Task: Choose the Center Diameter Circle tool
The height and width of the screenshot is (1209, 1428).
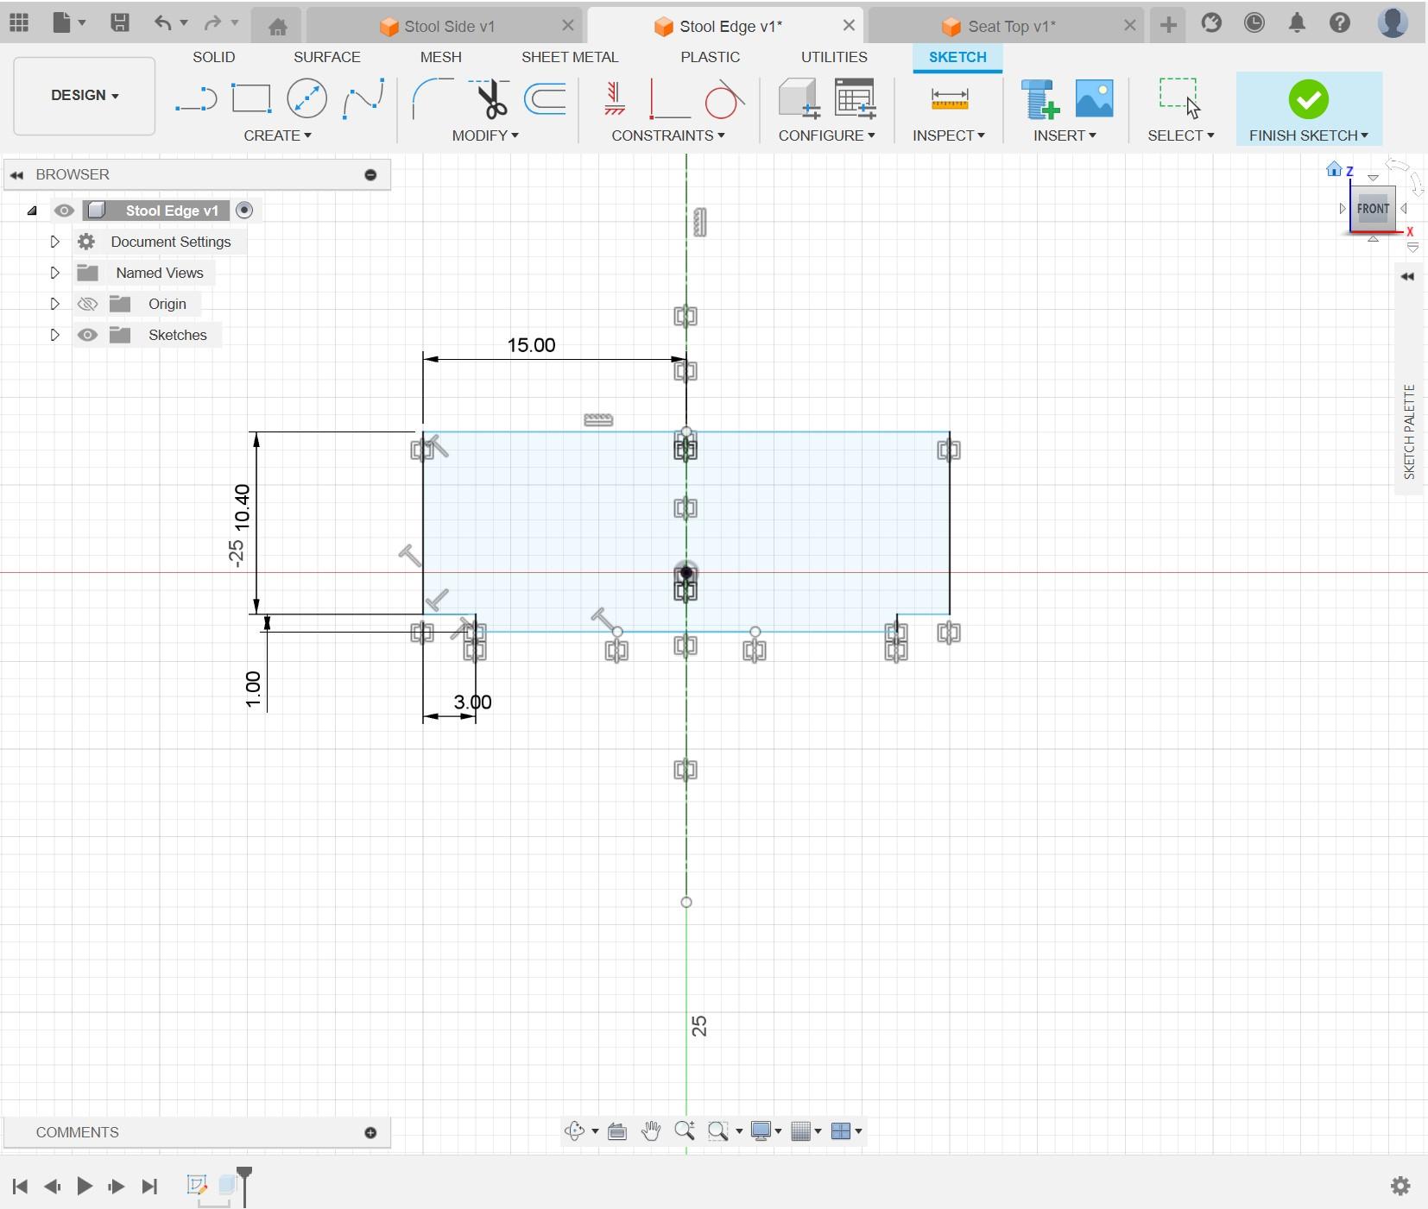Action: coord(306,99)
